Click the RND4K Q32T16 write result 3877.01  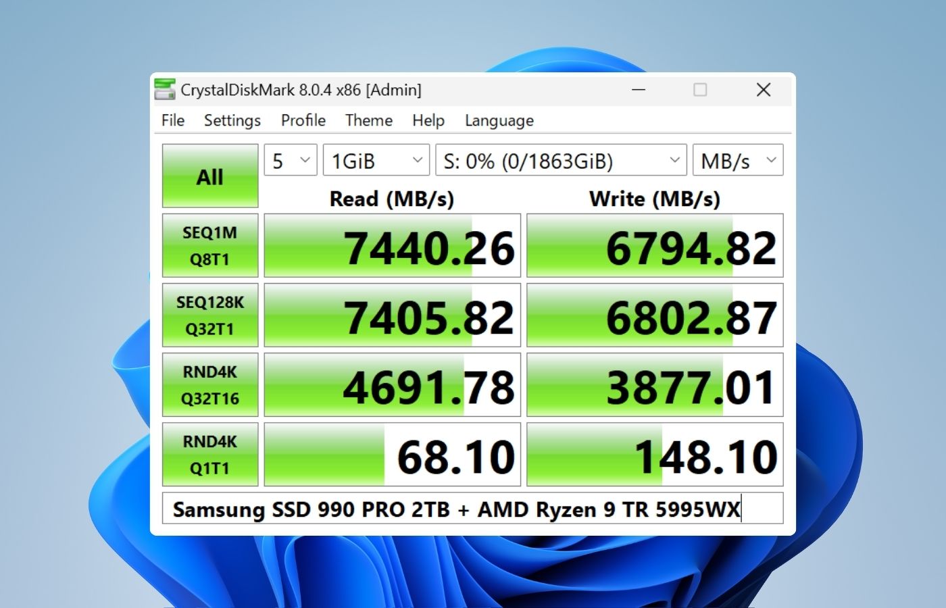coord(655,384)
